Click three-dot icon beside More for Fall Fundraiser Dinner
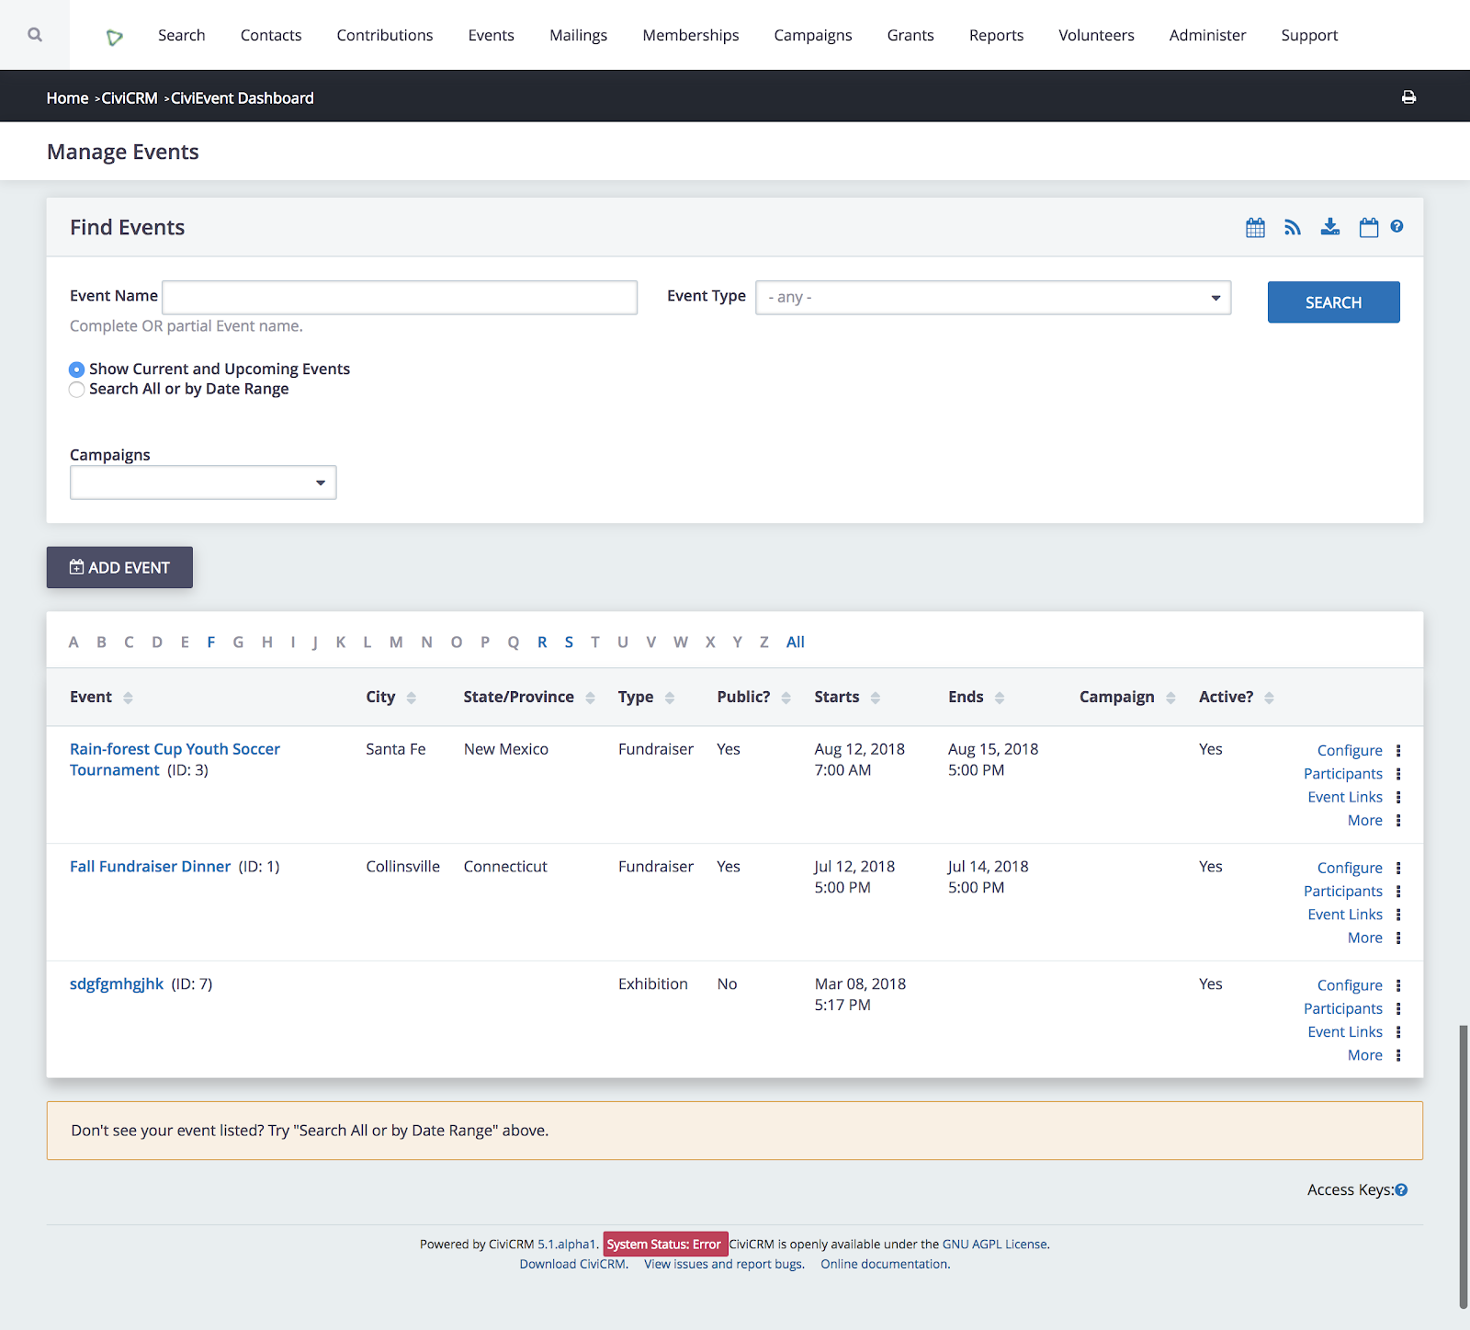 pyautogui.click(x=1398, y=938)
